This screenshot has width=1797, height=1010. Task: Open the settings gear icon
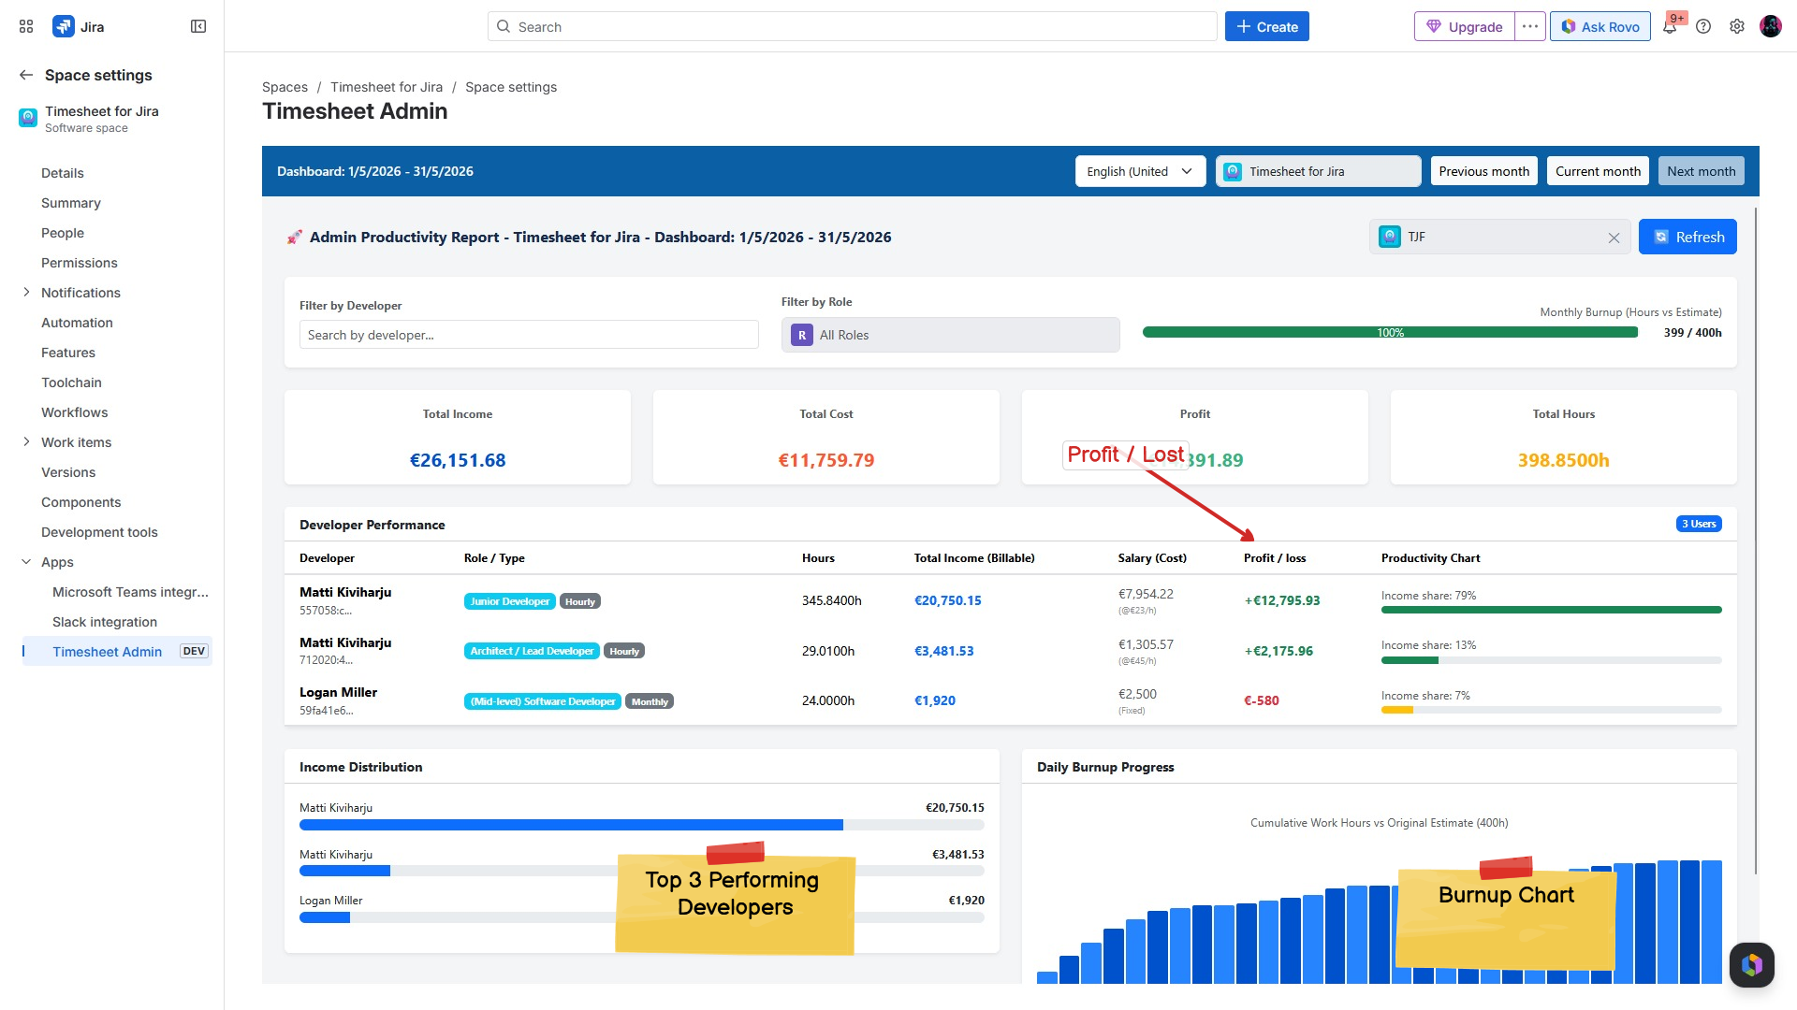click(1737, 26)
